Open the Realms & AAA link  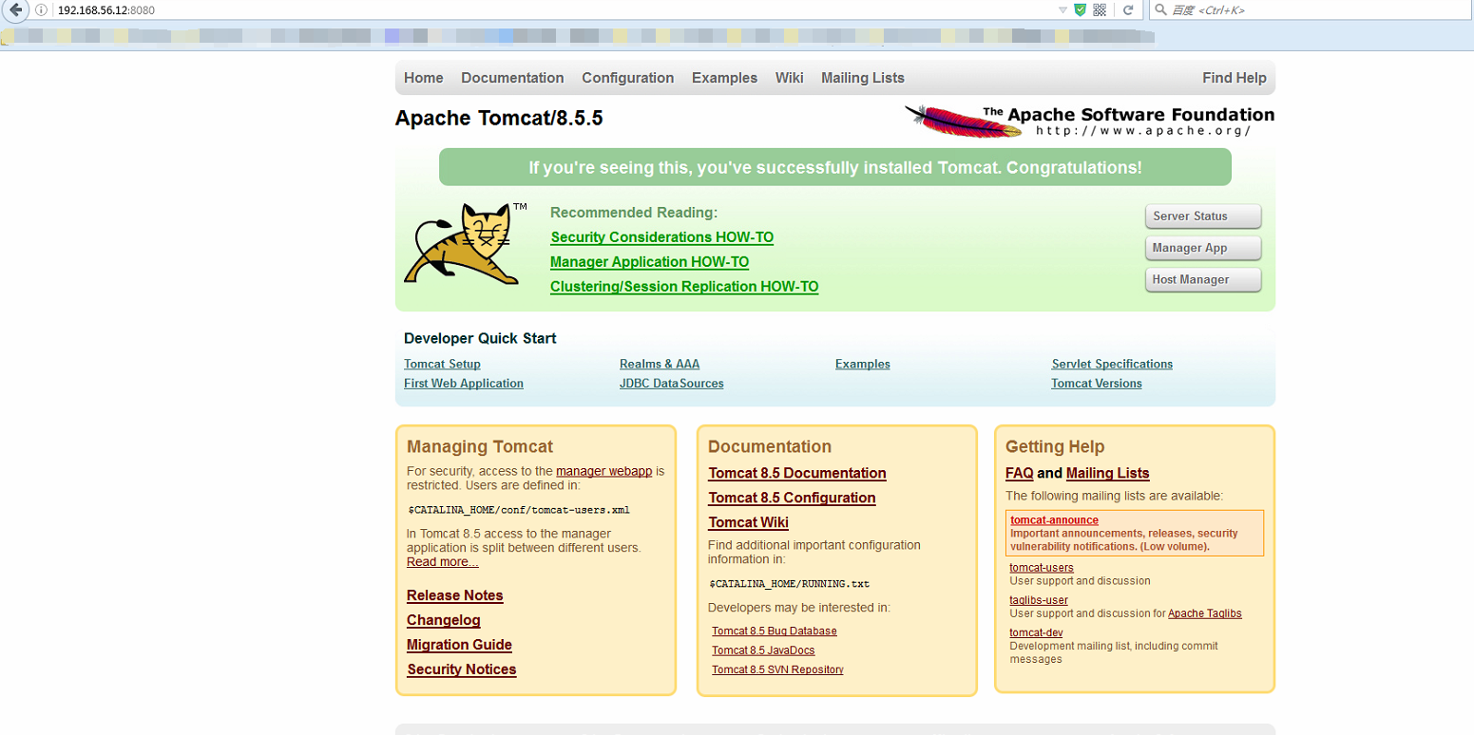660,364
